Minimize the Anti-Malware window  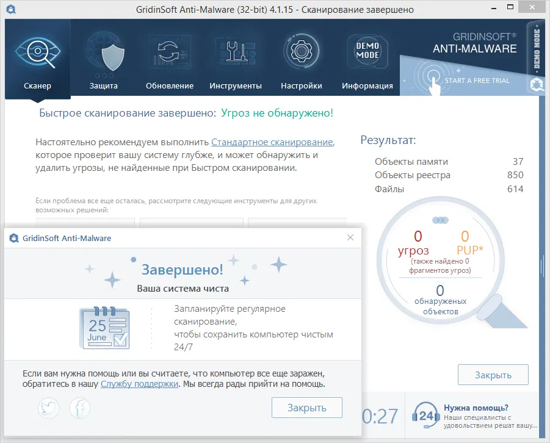(x=494, y=9)
